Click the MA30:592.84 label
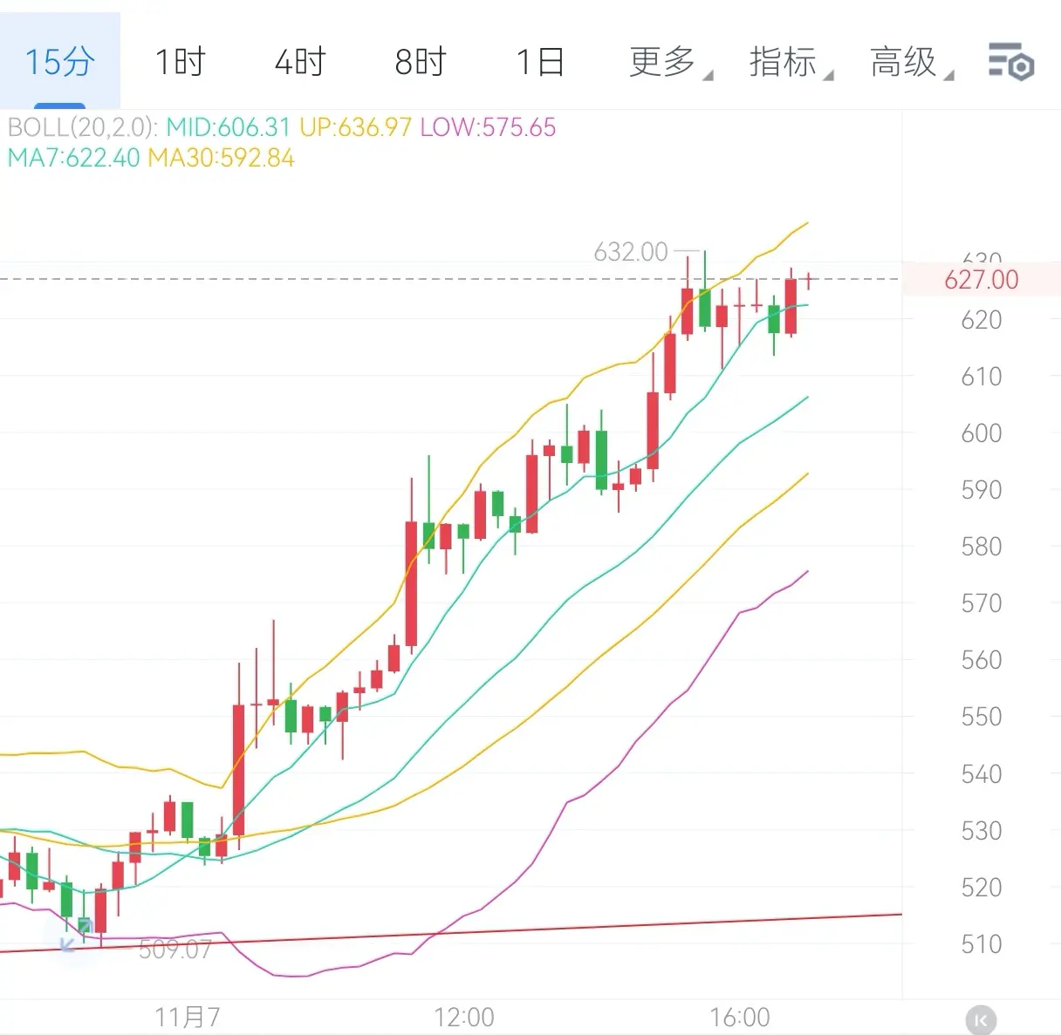 coord(221,158)
